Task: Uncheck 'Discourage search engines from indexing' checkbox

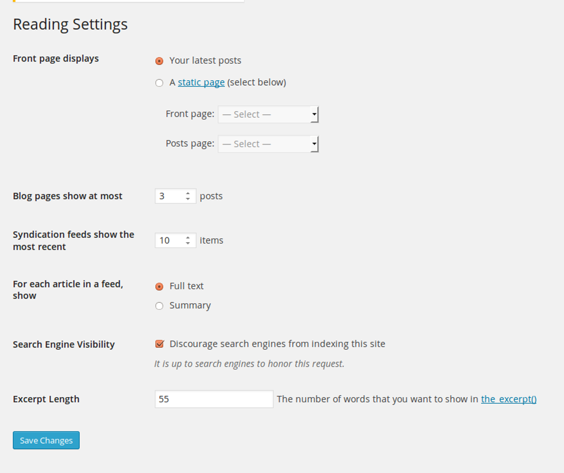Action: [160, 344]
